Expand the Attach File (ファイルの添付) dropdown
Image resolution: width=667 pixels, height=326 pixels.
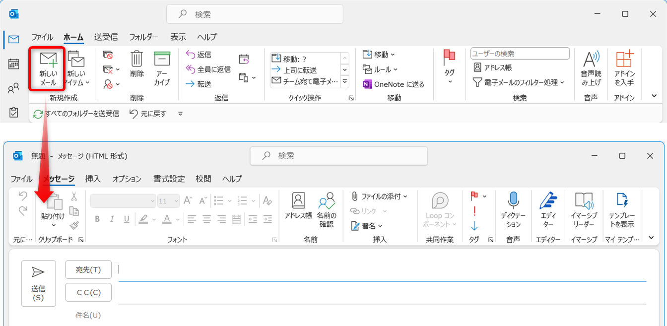[405, 196]
